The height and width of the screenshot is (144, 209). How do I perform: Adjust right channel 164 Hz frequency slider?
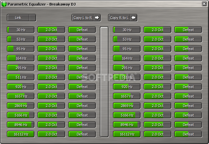pyautogui.click(x=127, y=58)
